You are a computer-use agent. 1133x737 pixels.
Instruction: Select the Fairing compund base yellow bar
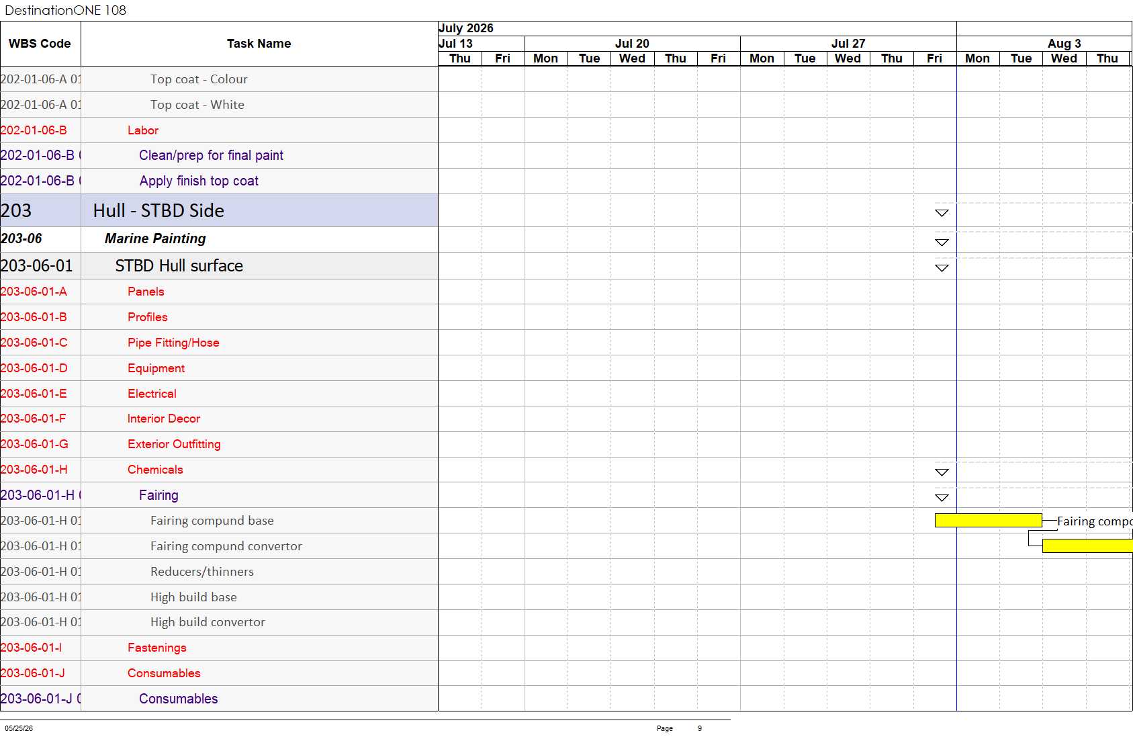(x=988, y=520)
